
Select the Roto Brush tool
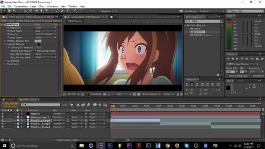(x=68, y=11)
